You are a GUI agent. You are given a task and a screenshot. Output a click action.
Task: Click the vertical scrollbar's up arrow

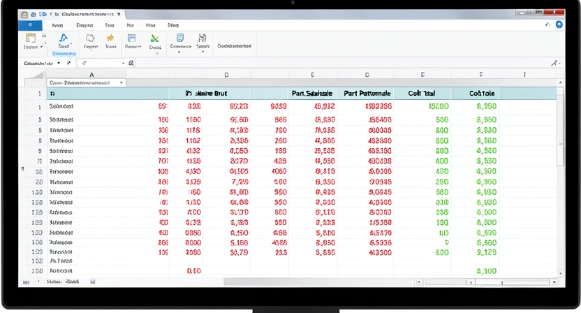pos(560,82)
